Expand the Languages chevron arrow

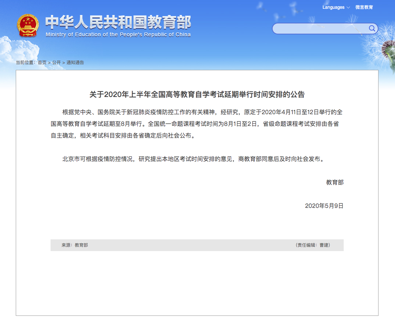348,8
